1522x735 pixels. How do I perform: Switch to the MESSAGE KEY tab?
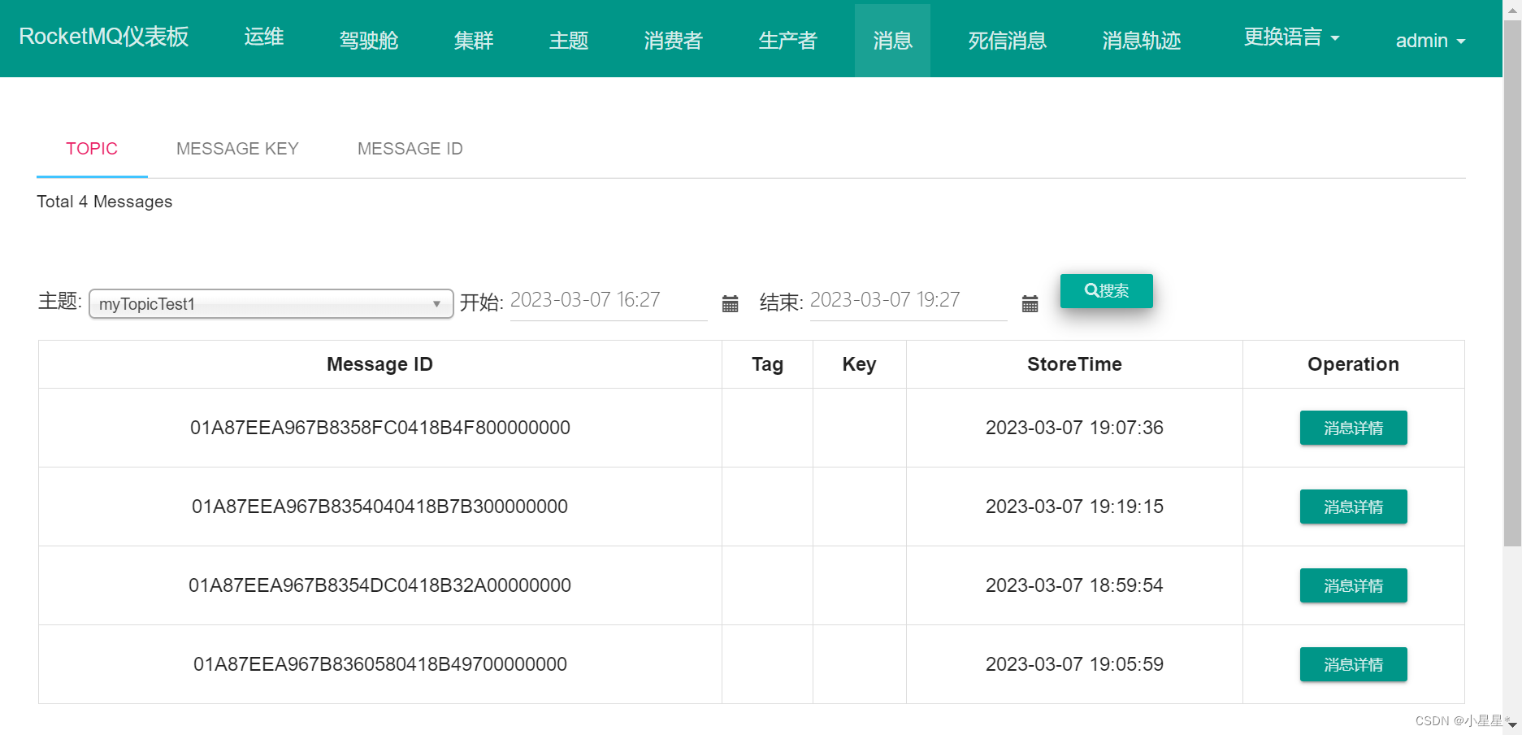[237, 149]
